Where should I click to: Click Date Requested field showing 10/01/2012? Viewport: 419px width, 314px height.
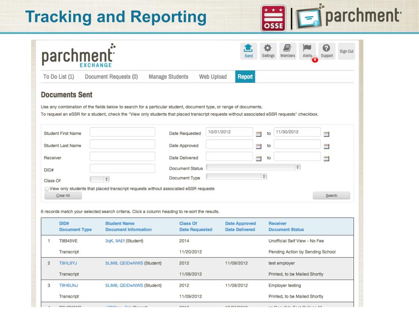[x=229, y=132]
